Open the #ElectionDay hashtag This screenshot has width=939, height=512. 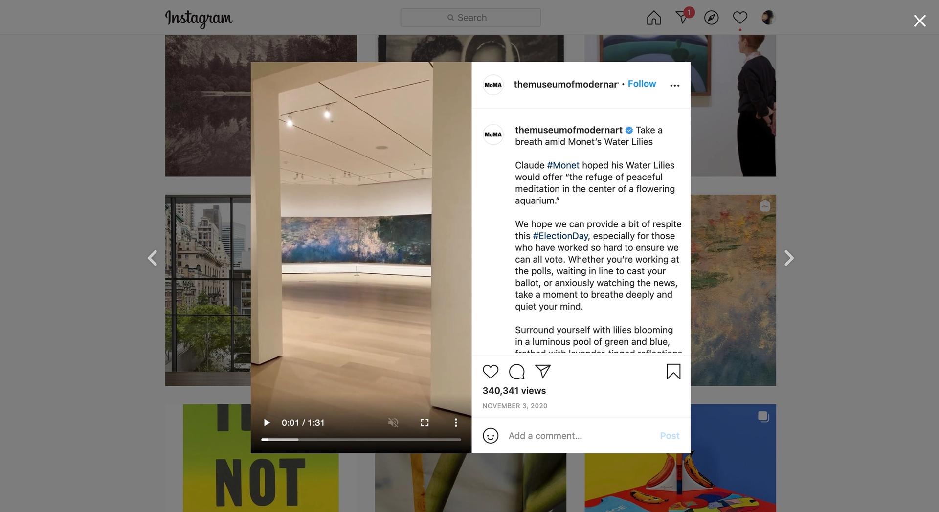point(560,236)
